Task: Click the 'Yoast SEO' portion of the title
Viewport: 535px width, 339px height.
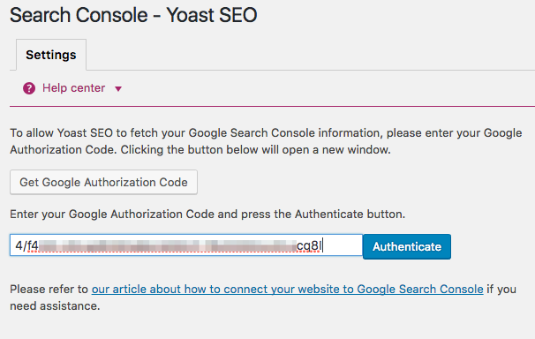Action: pyautogui.click(x=212, y=15)
